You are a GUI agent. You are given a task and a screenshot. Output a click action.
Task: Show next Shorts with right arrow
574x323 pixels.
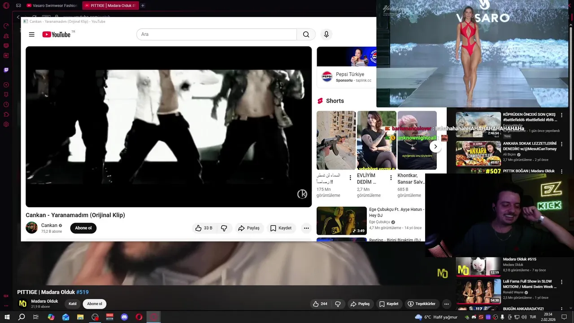(435, 147)
